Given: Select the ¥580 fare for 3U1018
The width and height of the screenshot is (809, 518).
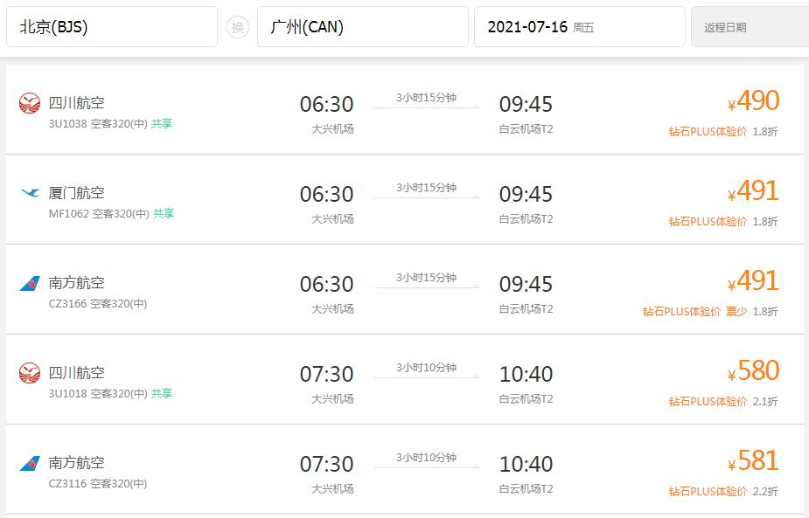Looking at the screenshot, I should tap(753, 371).
